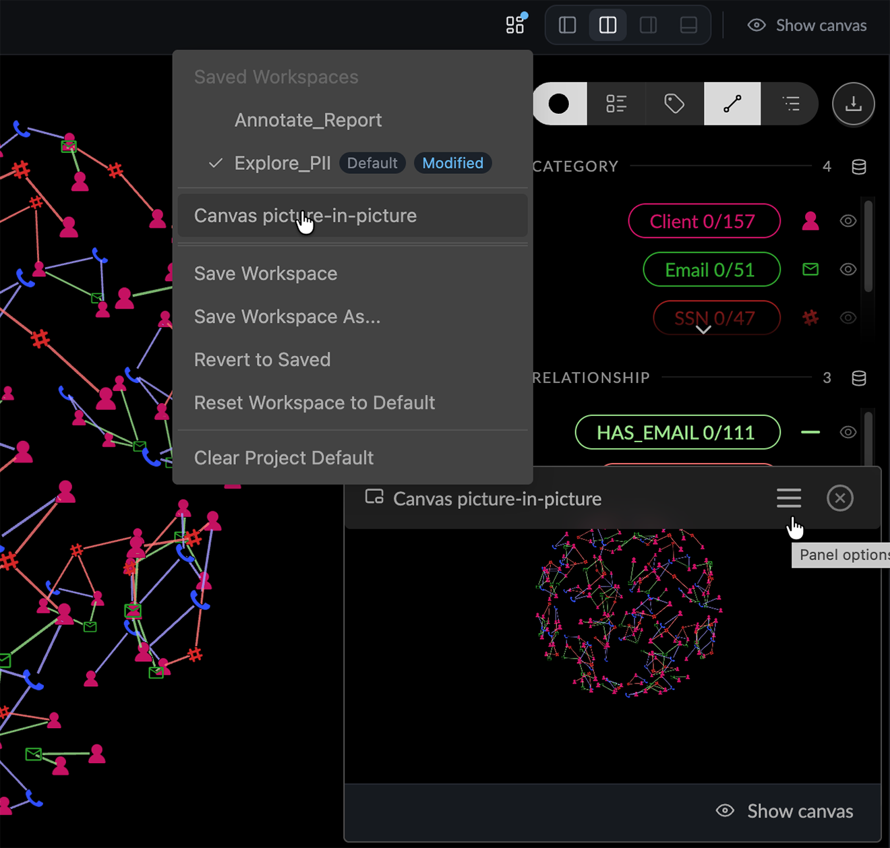890x848 pixels.
Task: Toggle the bottom panel layout icon
Action: (x=688, y=25)
